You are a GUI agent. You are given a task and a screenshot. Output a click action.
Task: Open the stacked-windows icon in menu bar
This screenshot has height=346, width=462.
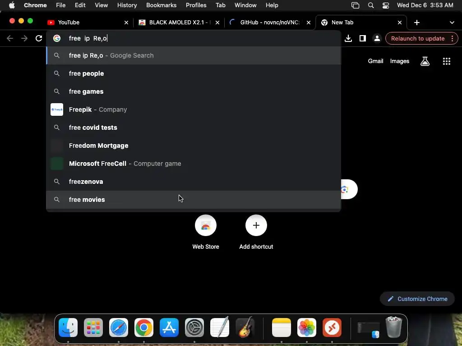point(356,5)
